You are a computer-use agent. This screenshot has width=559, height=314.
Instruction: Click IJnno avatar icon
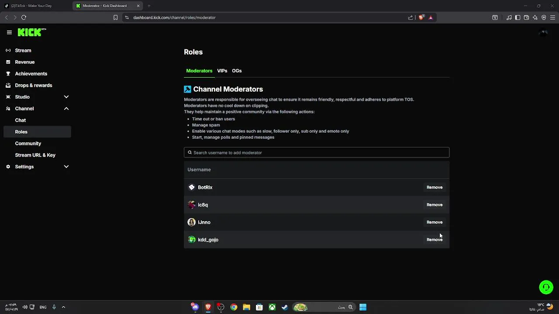click(x=191, y=222)
